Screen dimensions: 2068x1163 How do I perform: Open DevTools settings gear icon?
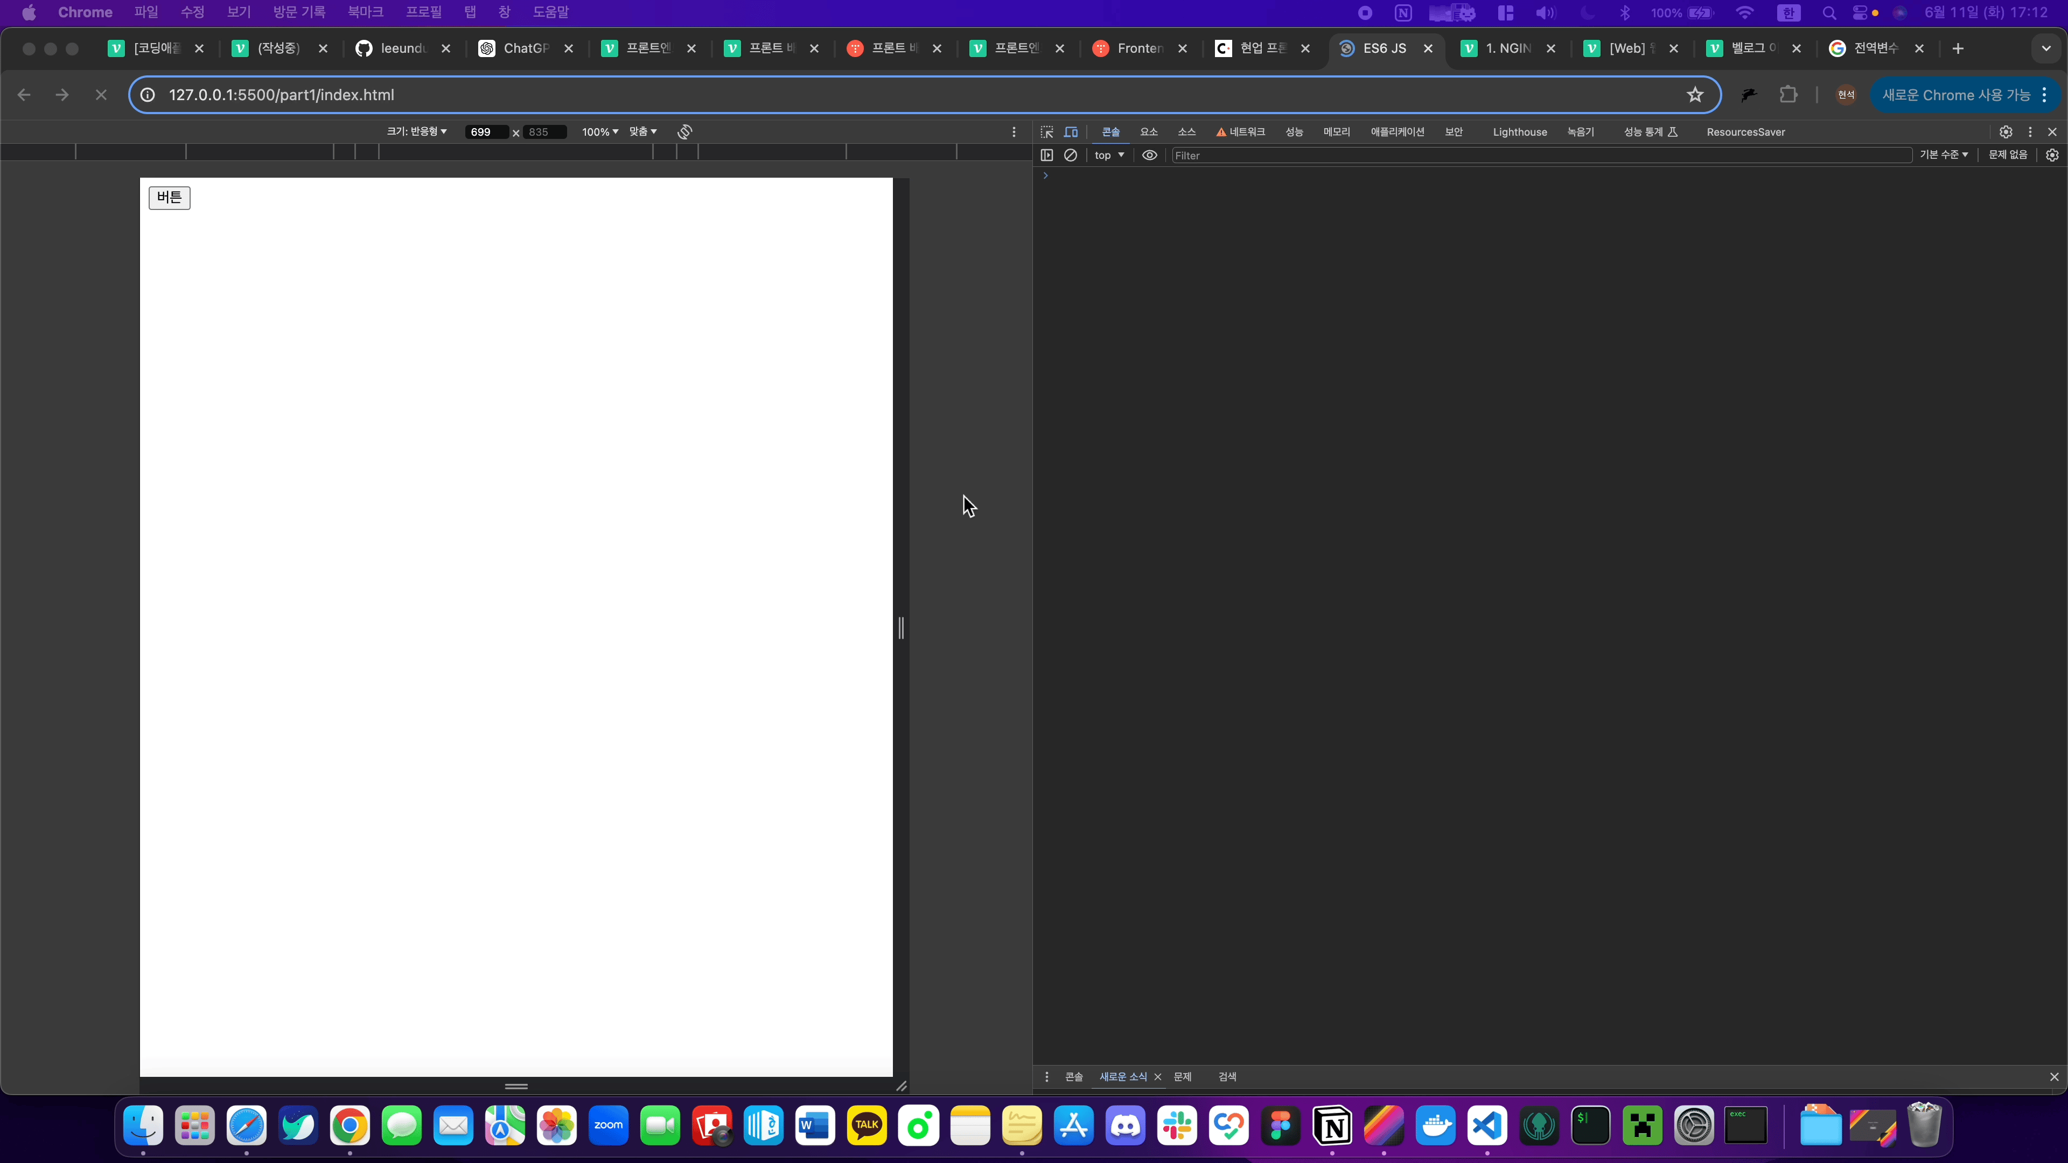coord(2006,131)
